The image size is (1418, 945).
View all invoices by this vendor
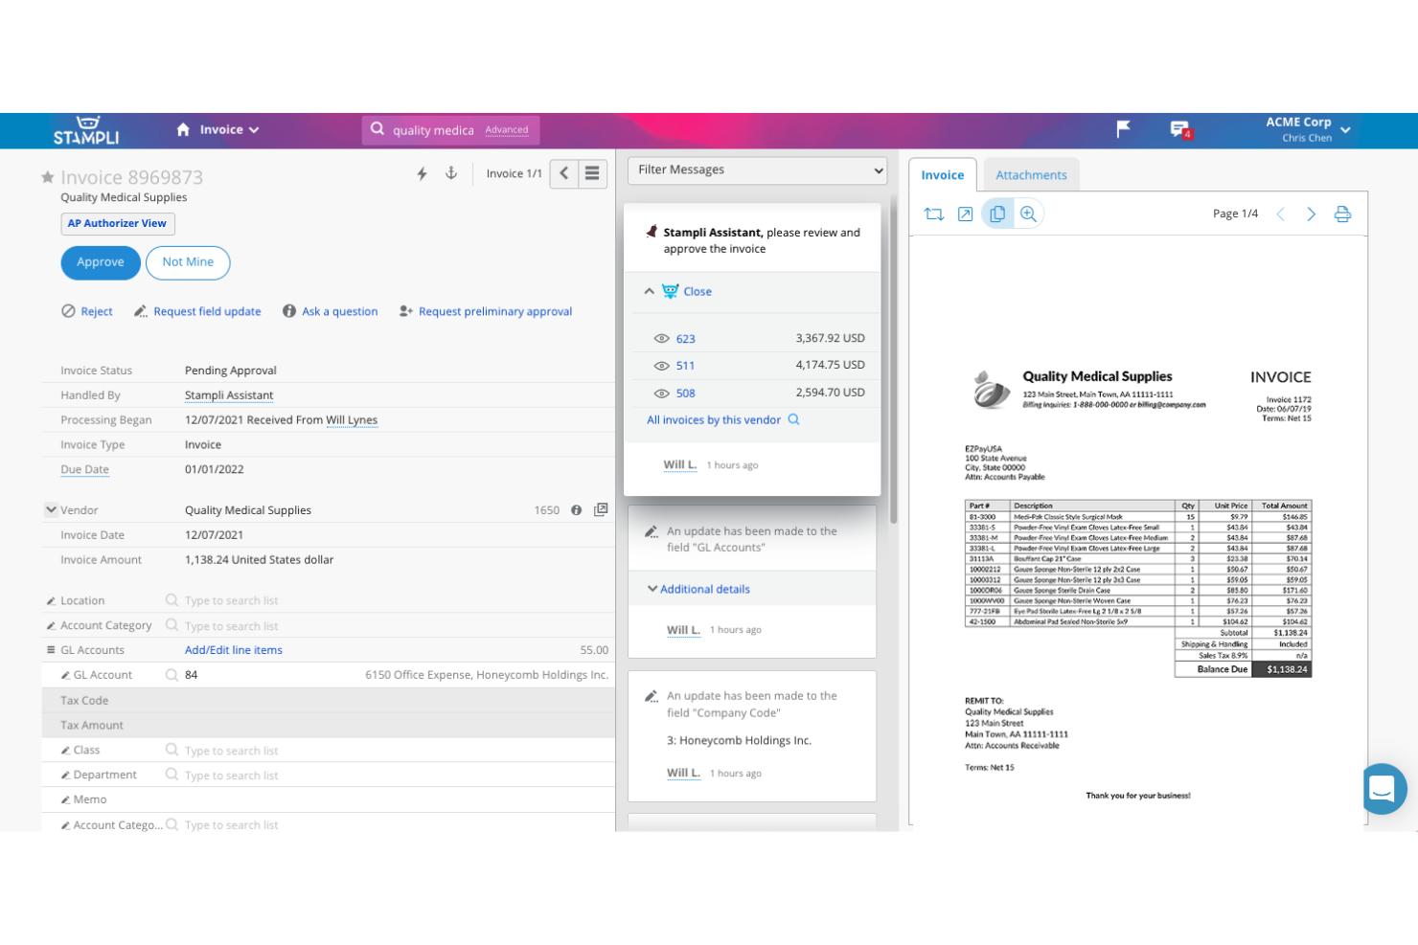722,420
